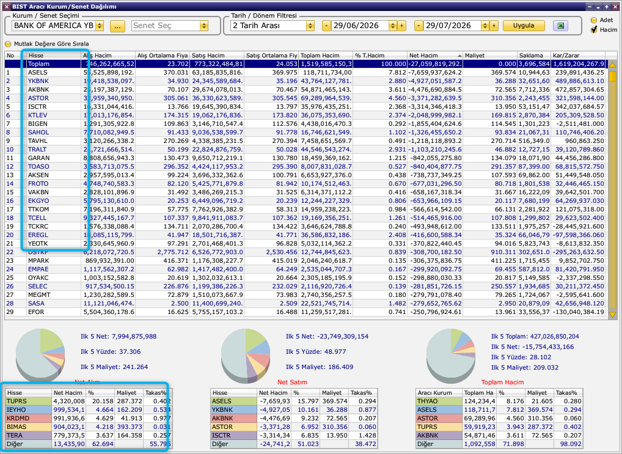The height and width of the screenshot is (454, 622).
Task: Sort by the Saklama column header
Action: 534,56
